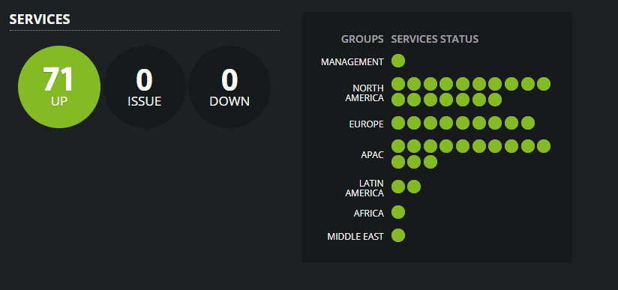Click the second Latin America status dot
Screen dimensions: 618x290
pos(414,187)
